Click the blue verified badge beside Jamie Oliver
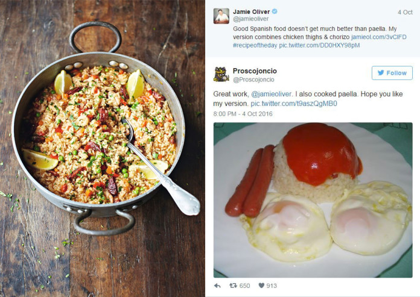This screenshot has height=297, width=420. 275,11
